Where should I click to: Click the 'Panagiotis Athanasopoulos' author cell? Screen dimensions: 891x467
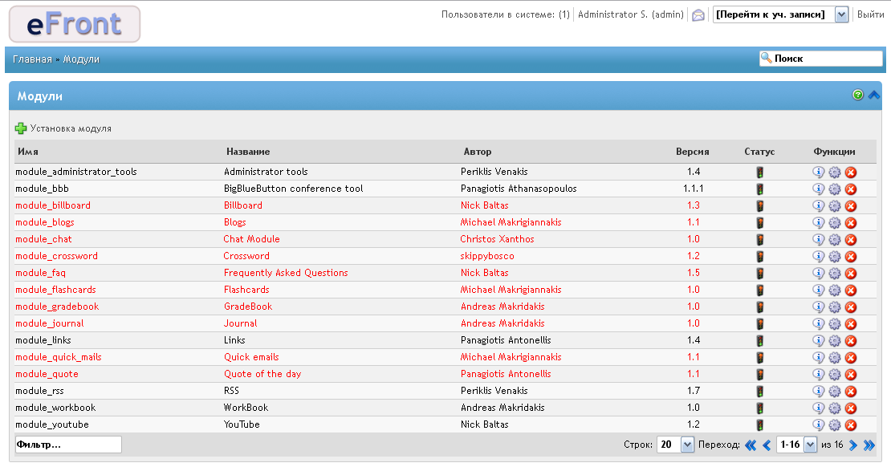click(x=519, y=189)
